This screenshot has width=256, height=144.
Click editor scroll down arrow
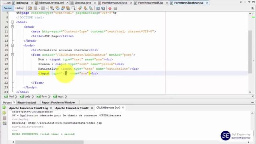point(250,92)
